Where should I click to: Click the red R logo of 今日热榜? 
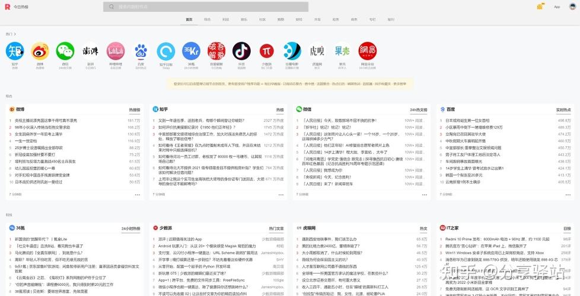click(x=7, y=7)
